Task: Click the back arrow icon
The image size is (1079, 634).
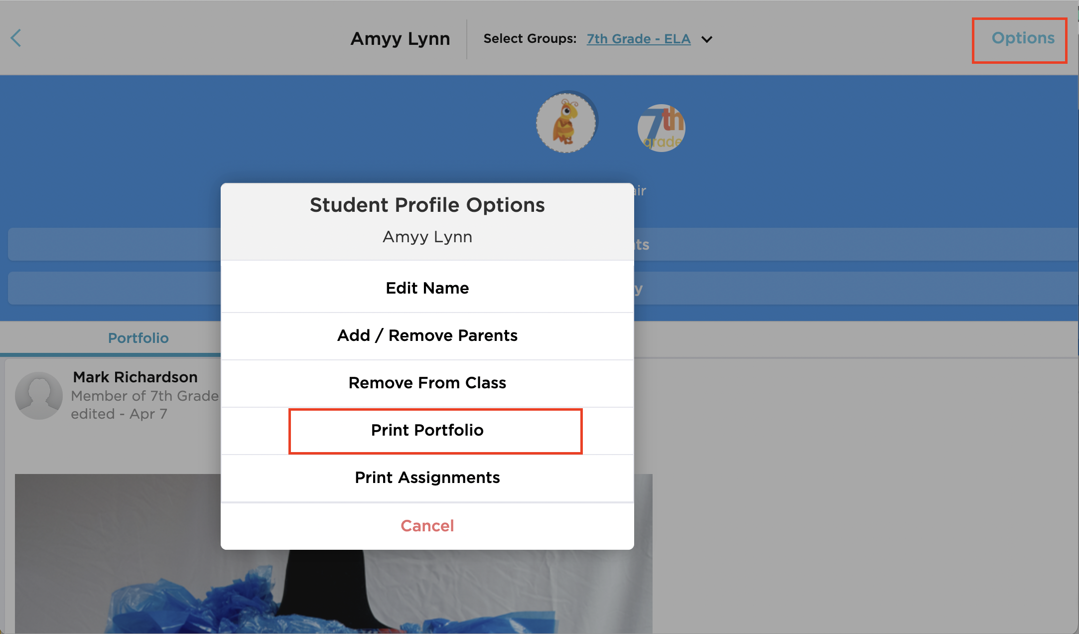Action: (16, 38)
